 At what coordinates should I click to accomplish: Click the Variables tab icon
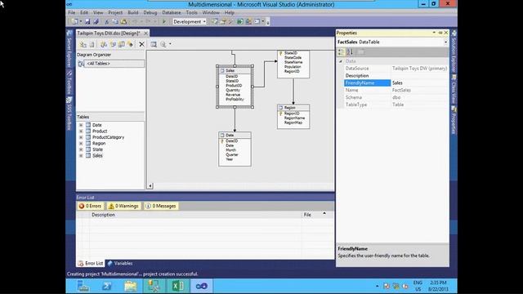110,263
